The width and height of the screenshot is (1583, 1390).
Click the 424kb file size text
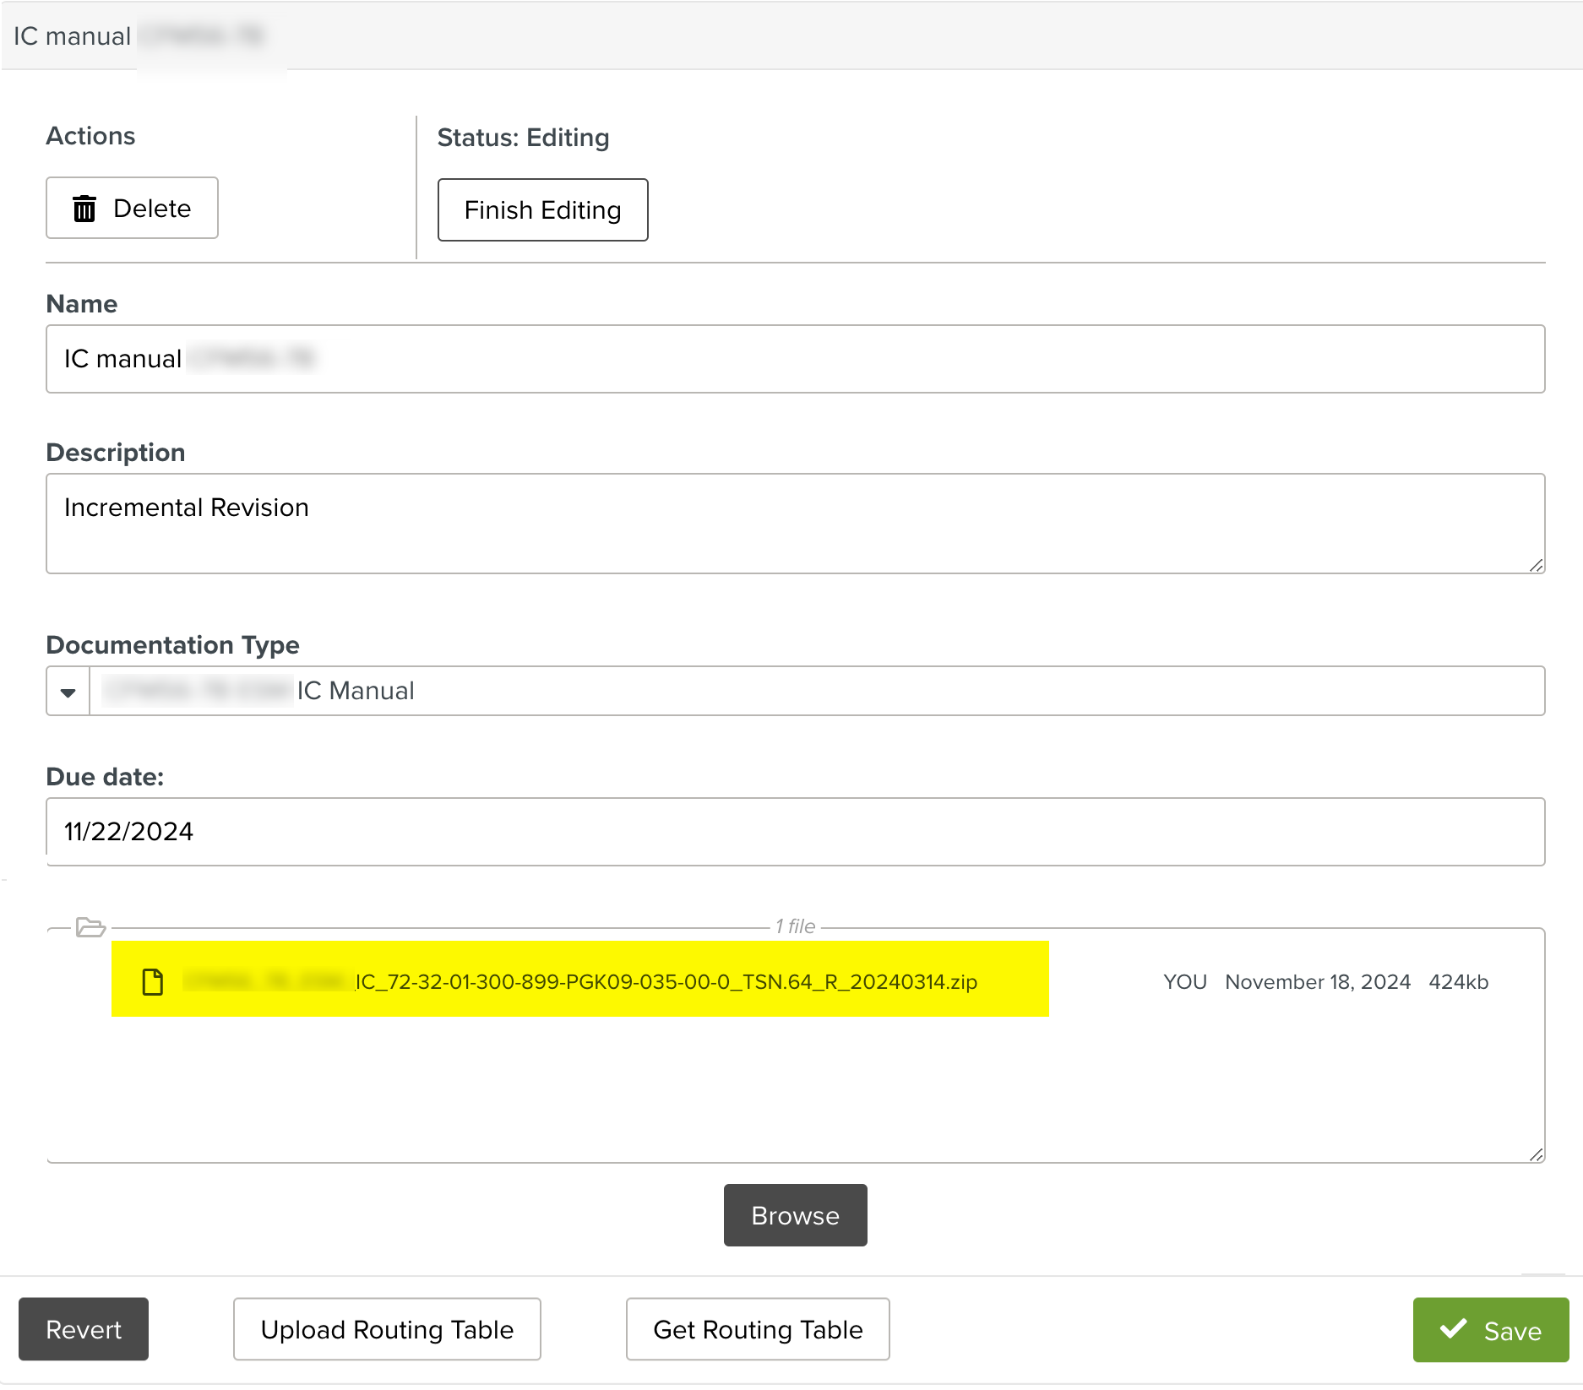click(x=1458, y=982)
